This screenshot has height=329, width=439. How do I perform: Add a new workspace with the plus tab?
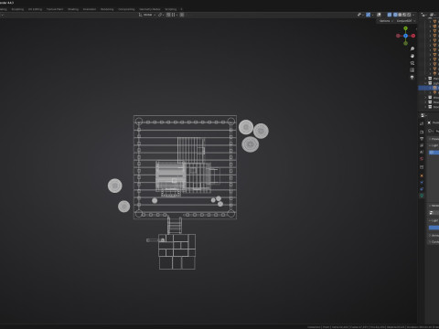click(182, 9)
